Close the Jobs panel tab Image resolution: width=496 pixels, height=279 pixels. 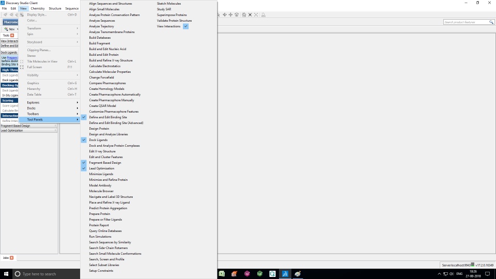click(x=12, y=258)
